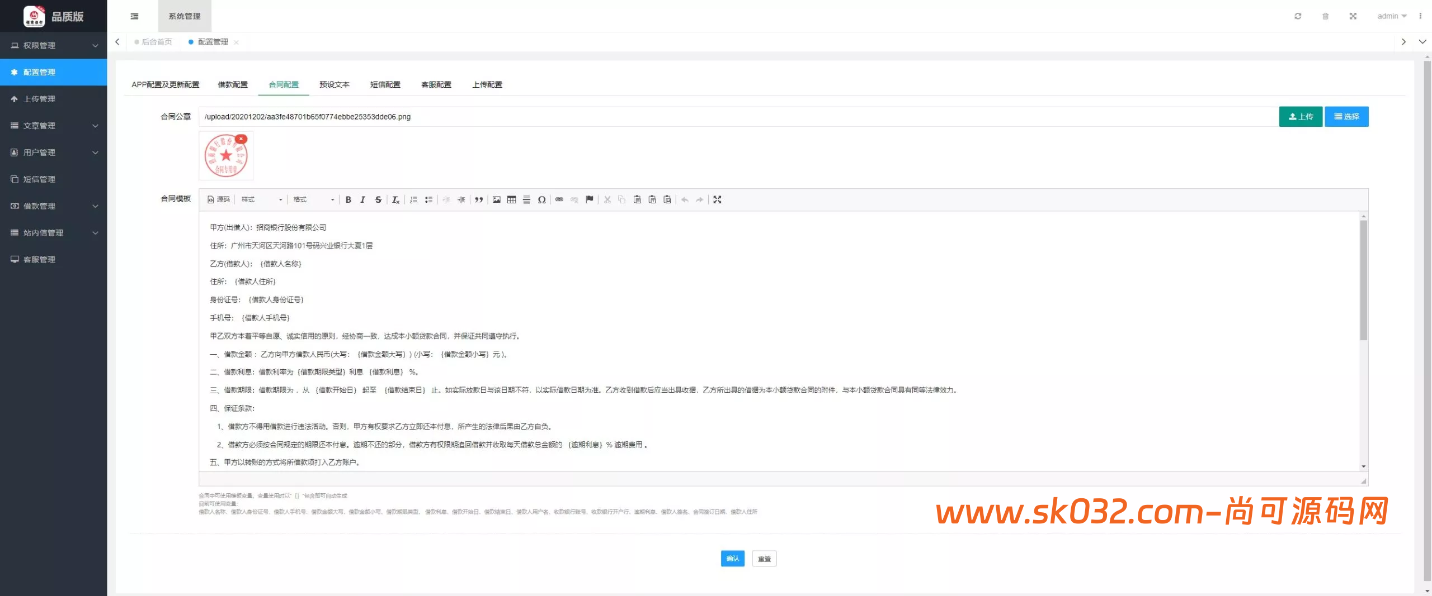Screen dimensions: 1432x596
Task: Open the special character (Omega) picker
Action: click(x=541, y=199)
